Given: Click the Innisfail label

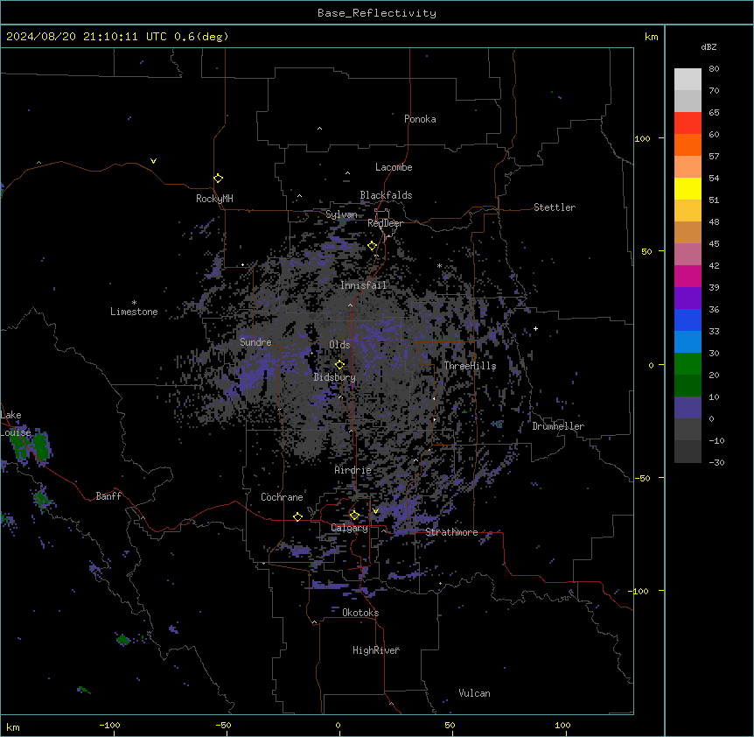Looking at the screenshot, I should [x=363, y=285].
